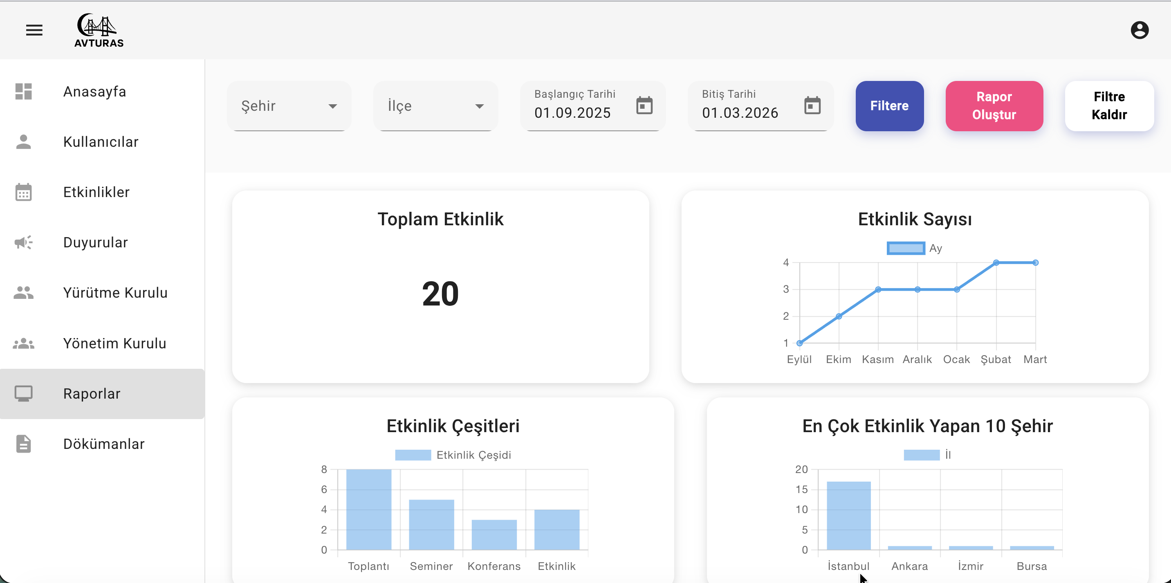
Task: Select Raporlar in the sidebar menu
Action: [91, 394]
